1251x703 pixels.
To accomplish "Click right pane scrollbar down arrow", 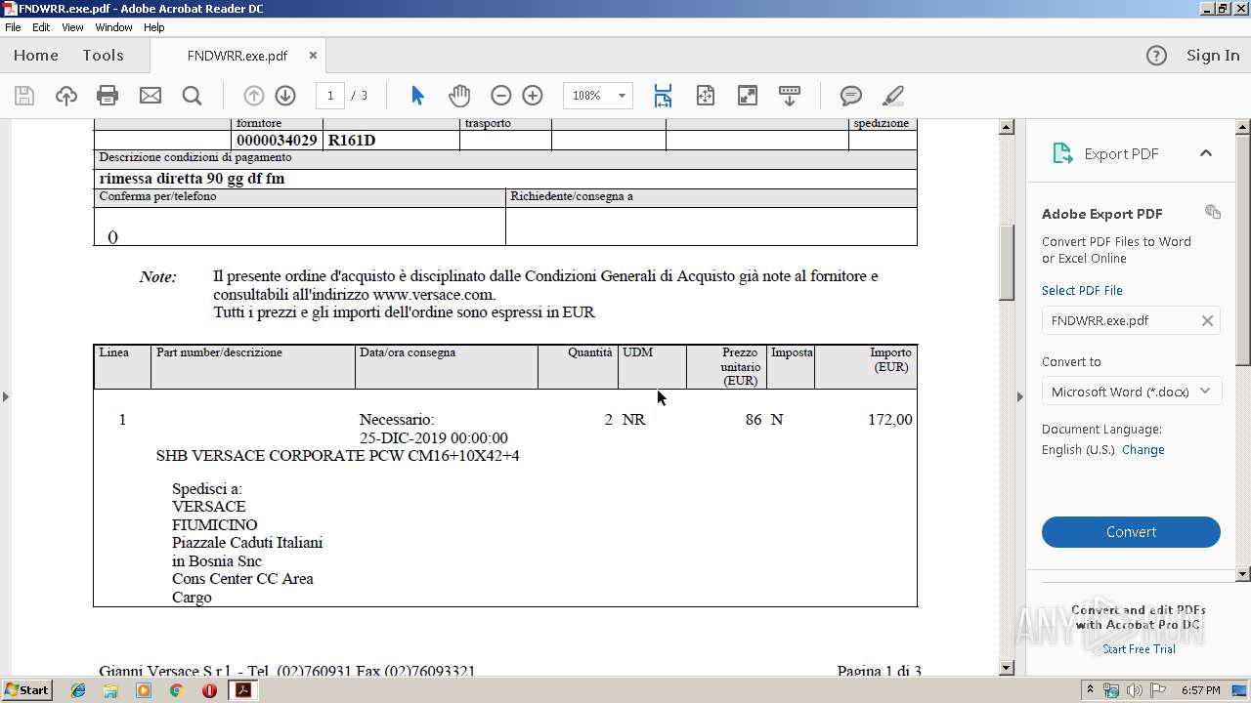I will tap(1243, 574).
